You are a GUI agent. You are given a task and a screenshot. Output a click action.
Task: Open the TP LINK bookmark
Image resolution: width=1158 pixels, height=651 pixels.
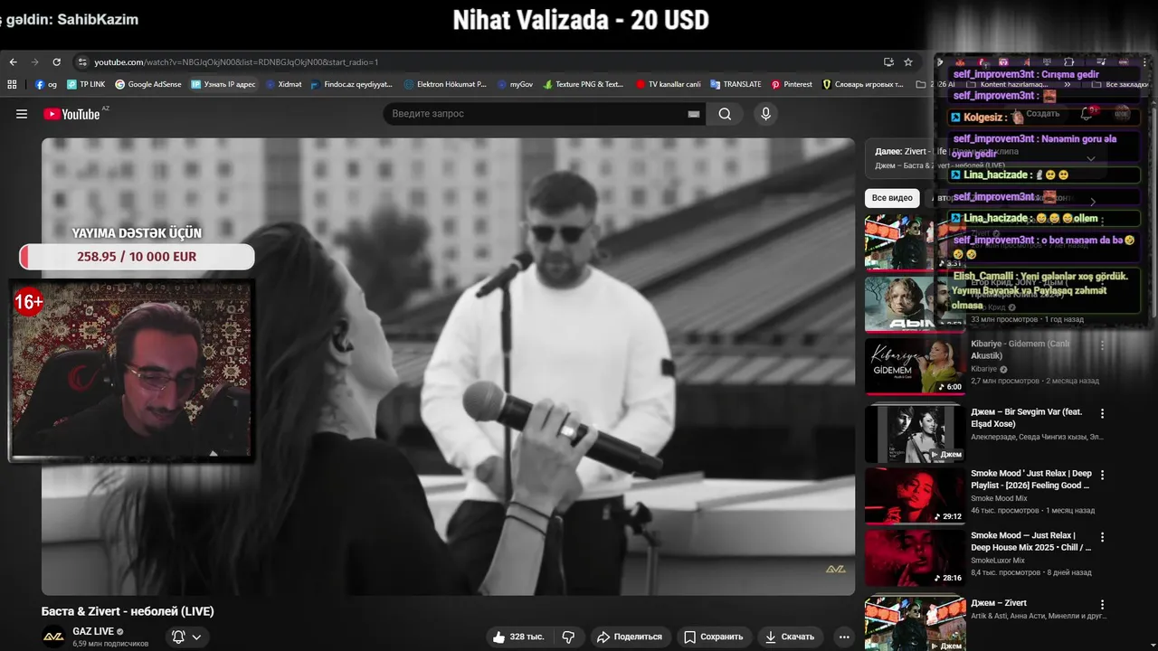pos(86,84)
